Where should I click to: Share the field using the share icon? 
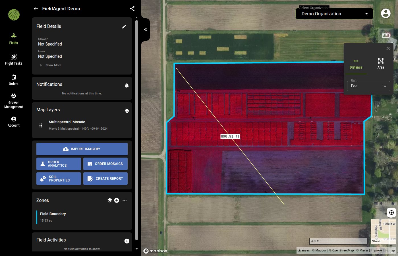pos(132,9)
